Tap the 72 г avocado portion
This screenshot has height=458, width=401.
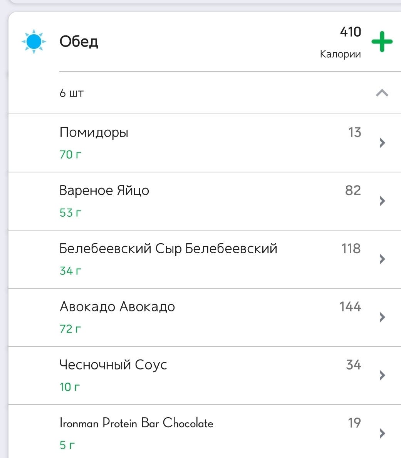tap(70, 329)
